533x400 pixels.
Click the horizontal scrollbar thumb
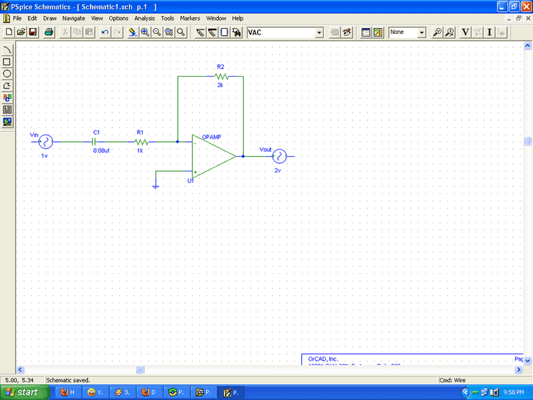(x=140, y=369)
